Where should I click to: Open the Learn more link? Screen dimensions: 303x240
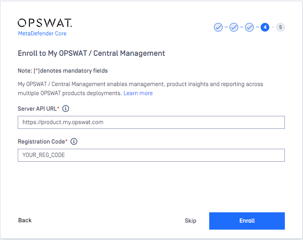point(138,93)
